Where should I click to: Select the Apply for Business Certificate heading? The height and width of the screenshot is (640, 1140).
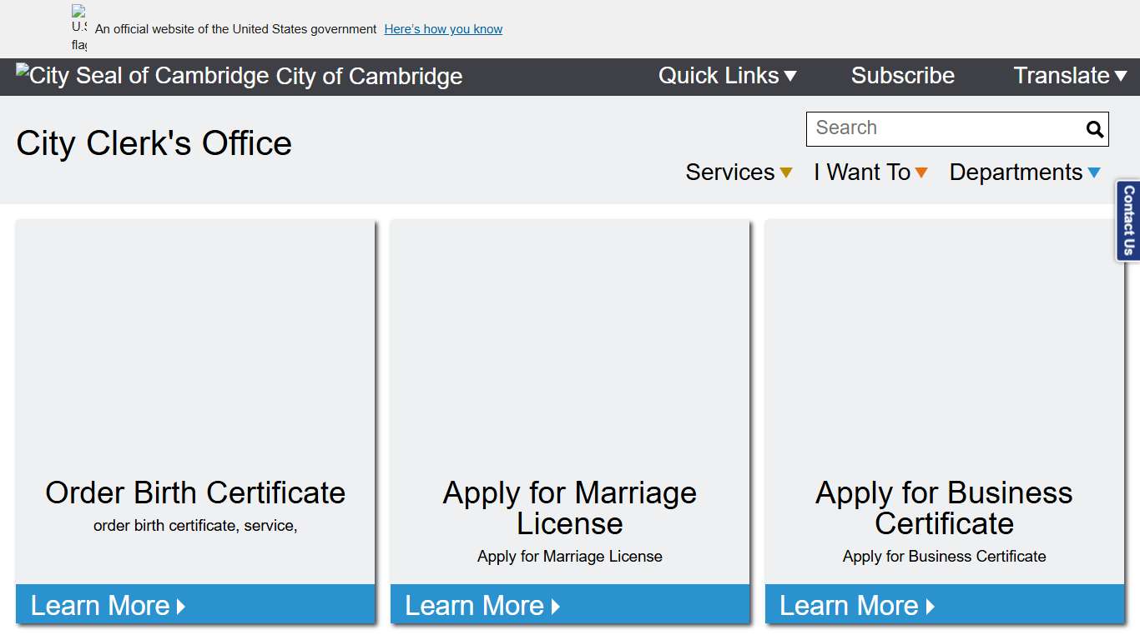tap(944, 507)
